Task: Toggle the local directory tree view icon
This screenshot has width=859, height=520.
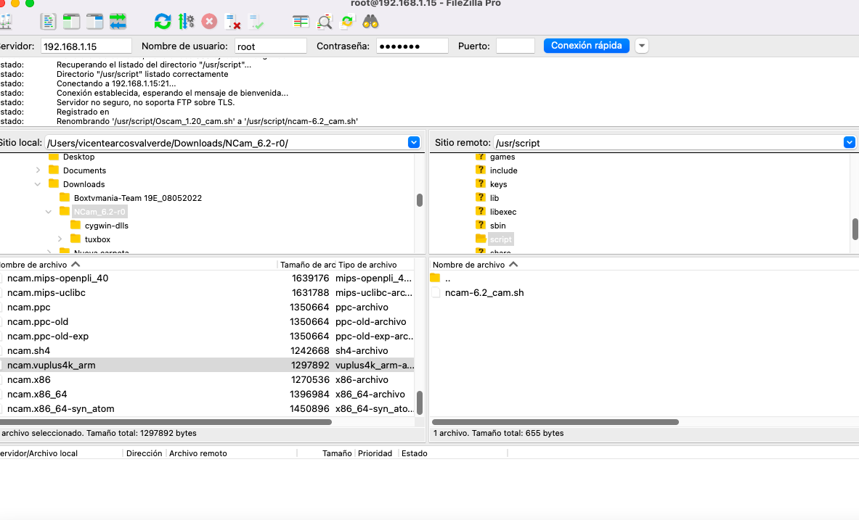Action: click(71, 22)
